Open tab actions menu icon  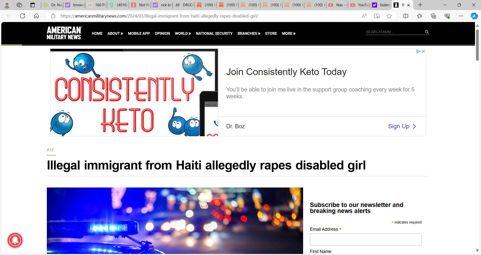(33, 5)
